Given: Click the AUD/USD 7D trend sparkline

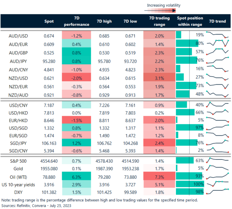Looking at the screenshot, I should (217, 35).
